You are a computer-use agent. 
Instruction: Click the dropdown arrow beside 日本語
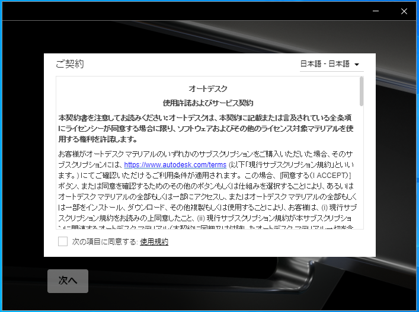(357, 65)
